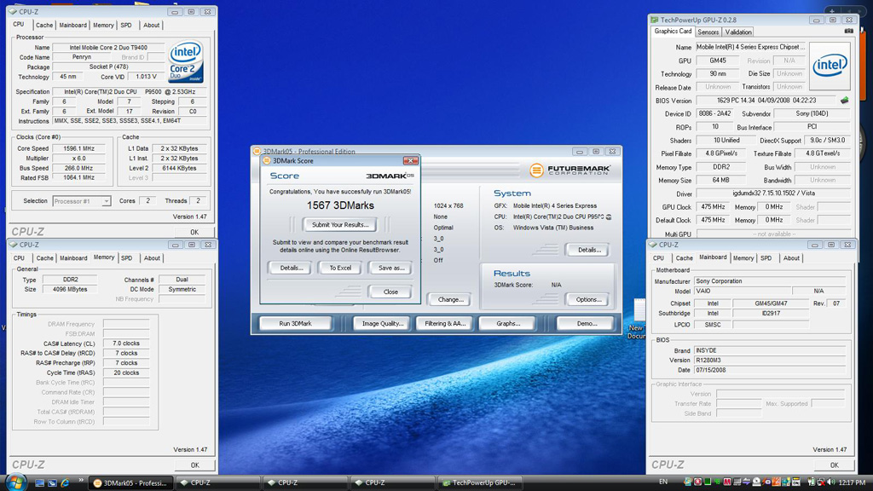
Task: Click the red M McAfee tray icon
Action: pos(727,482)
